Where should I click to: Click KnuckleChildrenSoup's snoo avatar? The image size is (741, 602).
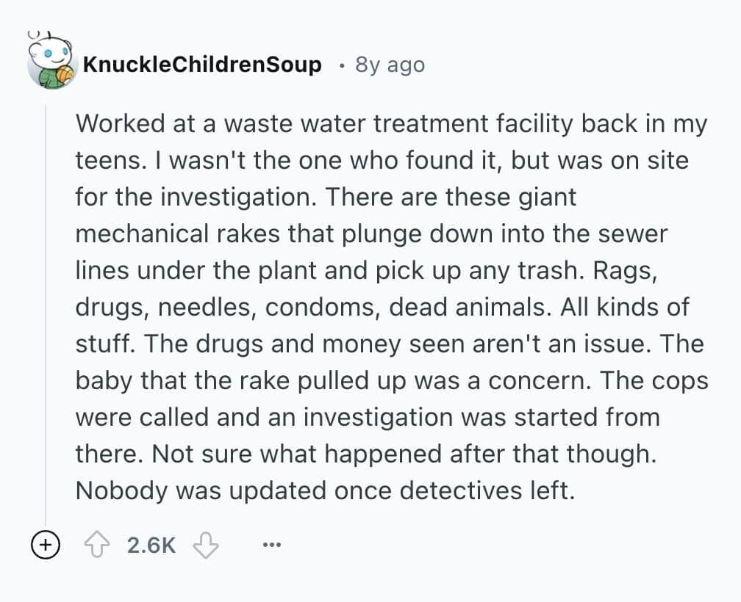coord(49,63)
